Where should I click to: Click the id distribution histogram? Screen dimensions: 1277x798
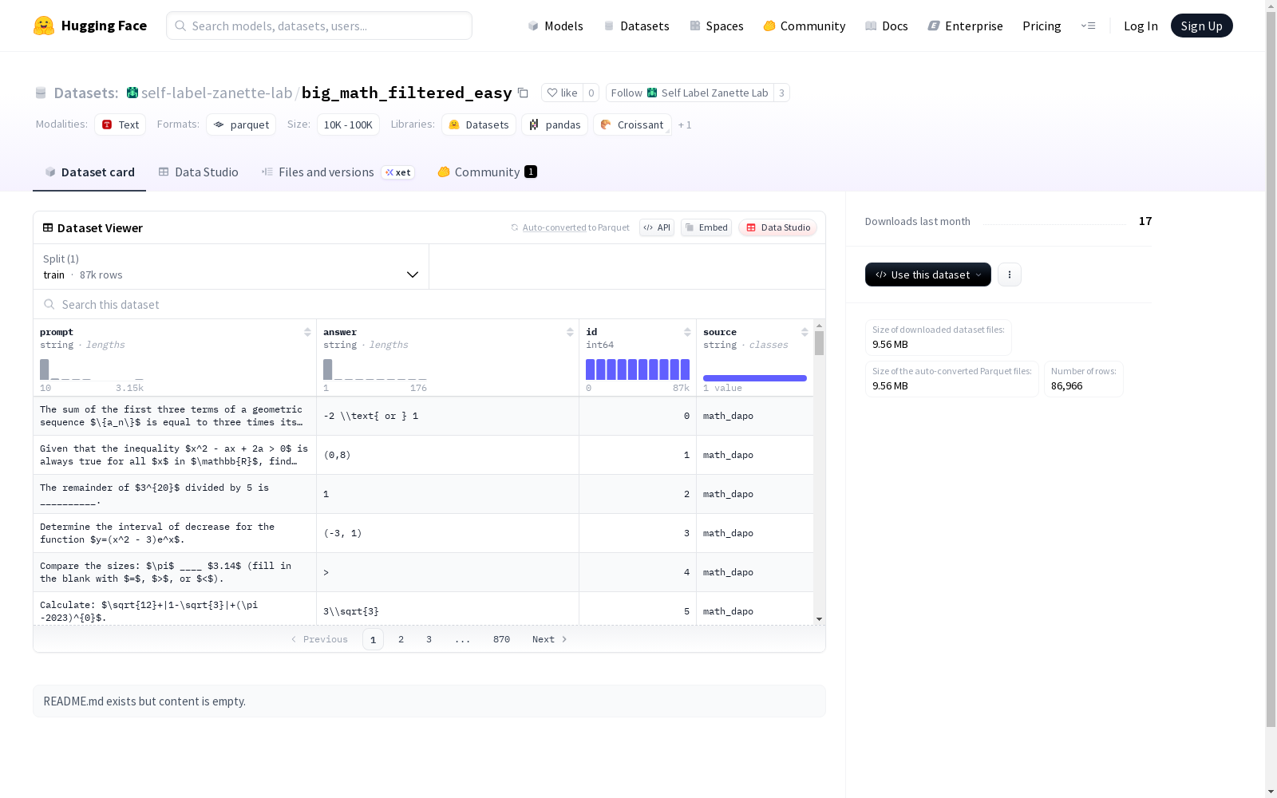tap(638, 369)
